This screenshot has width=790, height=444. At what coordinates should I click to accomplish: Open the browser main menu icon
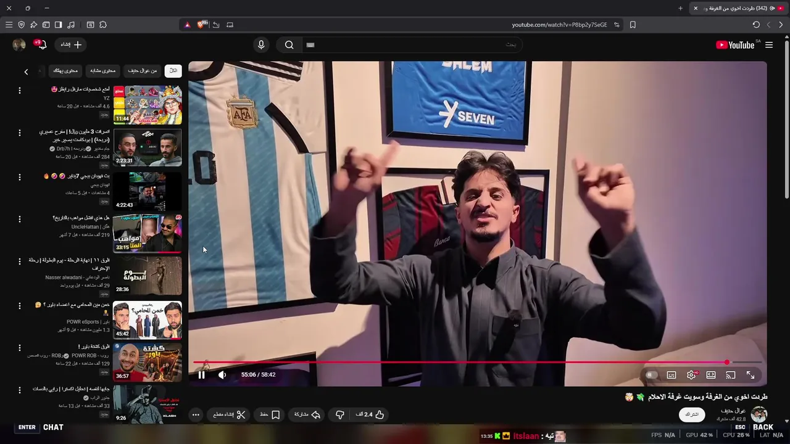[9, 25]
